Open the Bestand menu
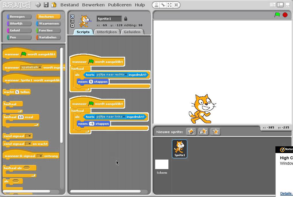This screenshot has width=293, height=197. click(x=70, y=5)
